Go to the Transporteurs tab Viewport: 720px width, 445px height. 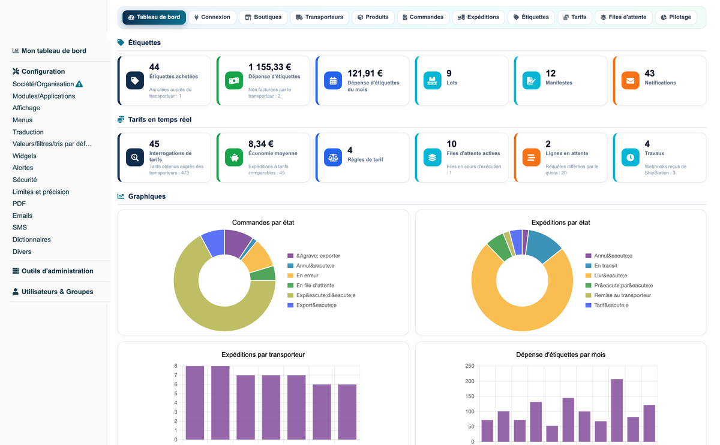click(320, 17)
